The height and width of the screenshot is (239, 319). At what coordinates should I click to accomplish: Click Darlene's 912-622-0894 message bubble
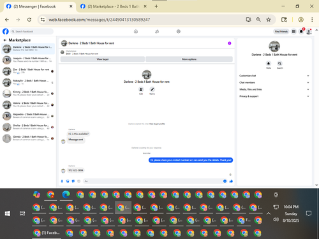pos(76,170)
